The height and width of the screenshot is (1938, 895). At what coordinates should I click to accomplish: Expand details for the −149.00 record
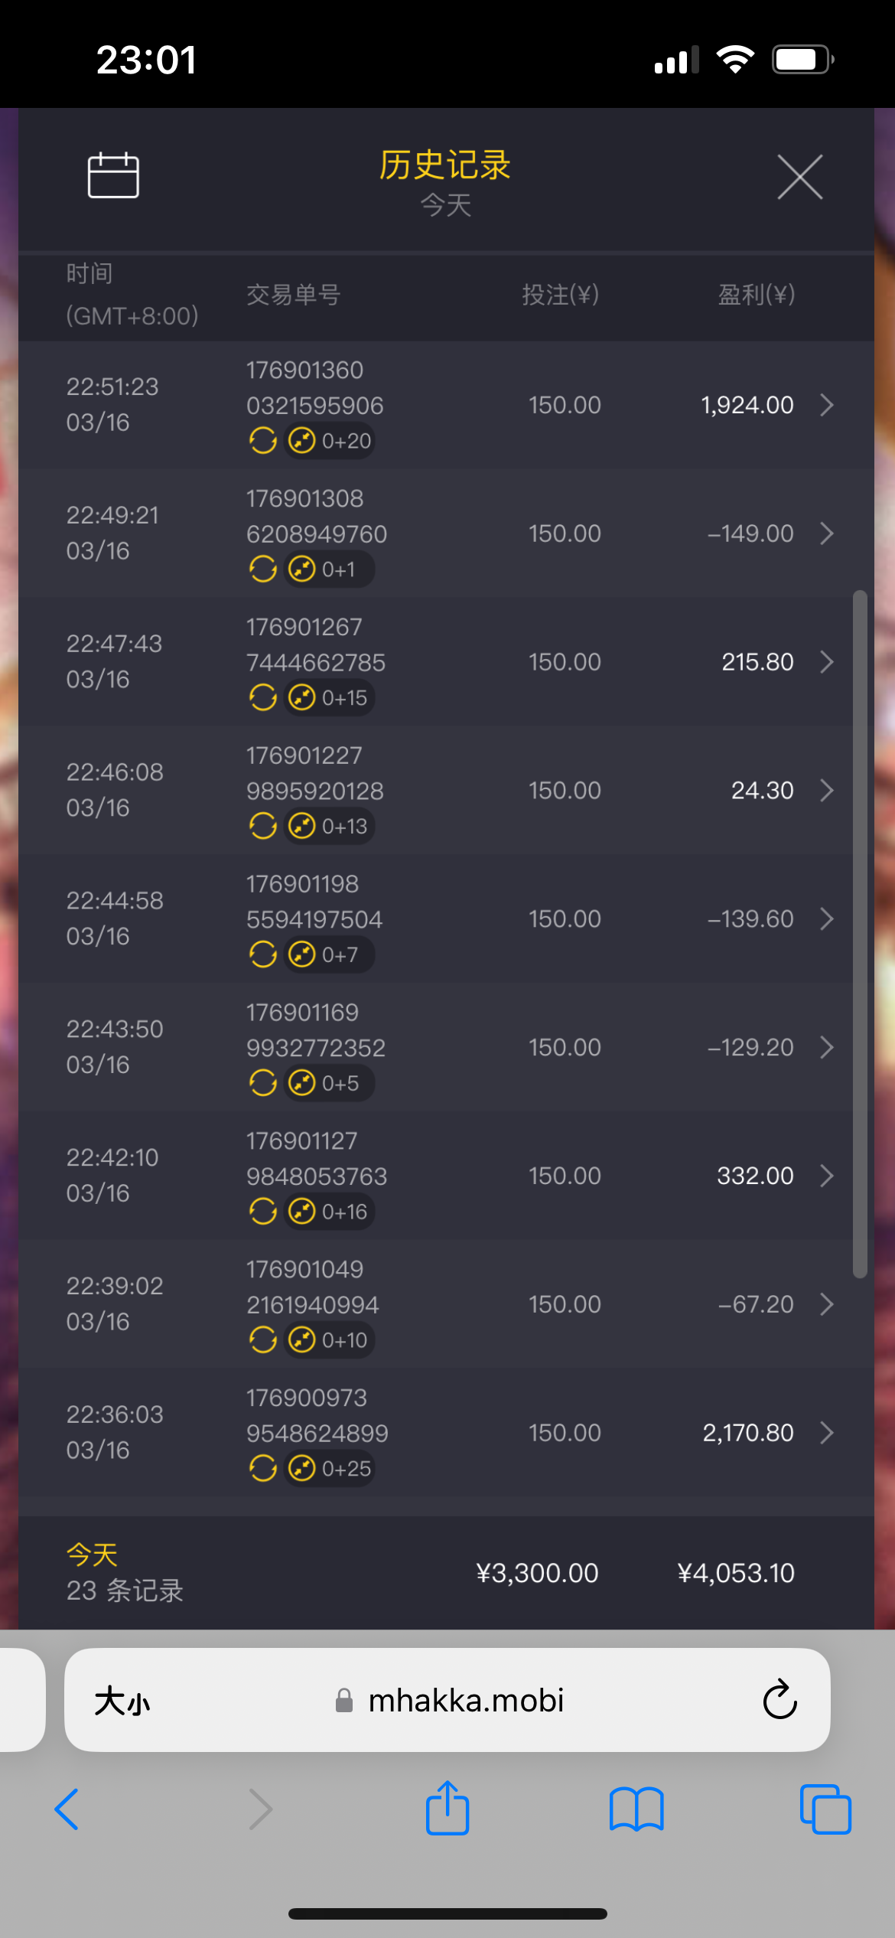826,533
